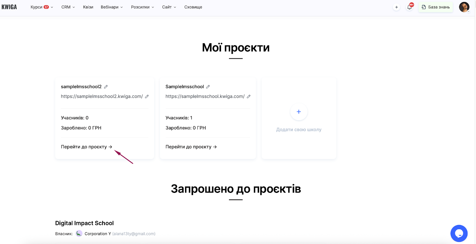Click the plus icon to add school

tap(299, 112)
